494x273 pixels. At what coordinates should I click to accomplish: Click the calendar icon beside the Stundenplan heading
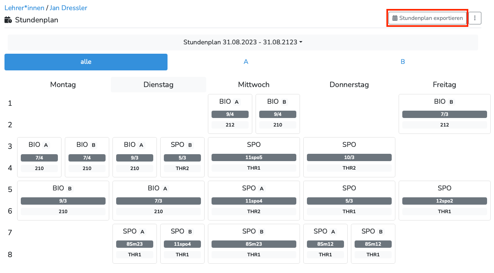point(8,20)
